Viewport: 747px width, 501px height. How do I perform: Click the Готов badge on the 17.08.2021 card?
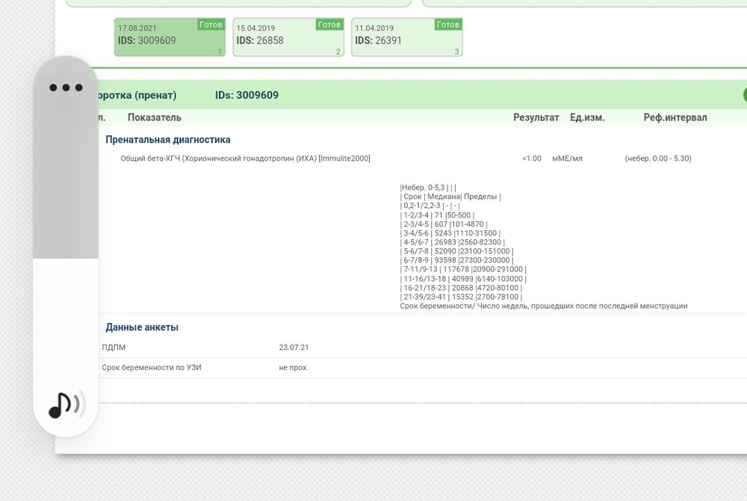[211, 25]
